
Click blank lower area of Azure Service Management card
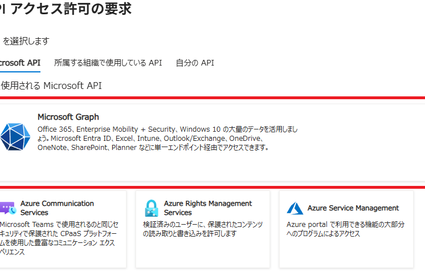(x=346, y=254)
